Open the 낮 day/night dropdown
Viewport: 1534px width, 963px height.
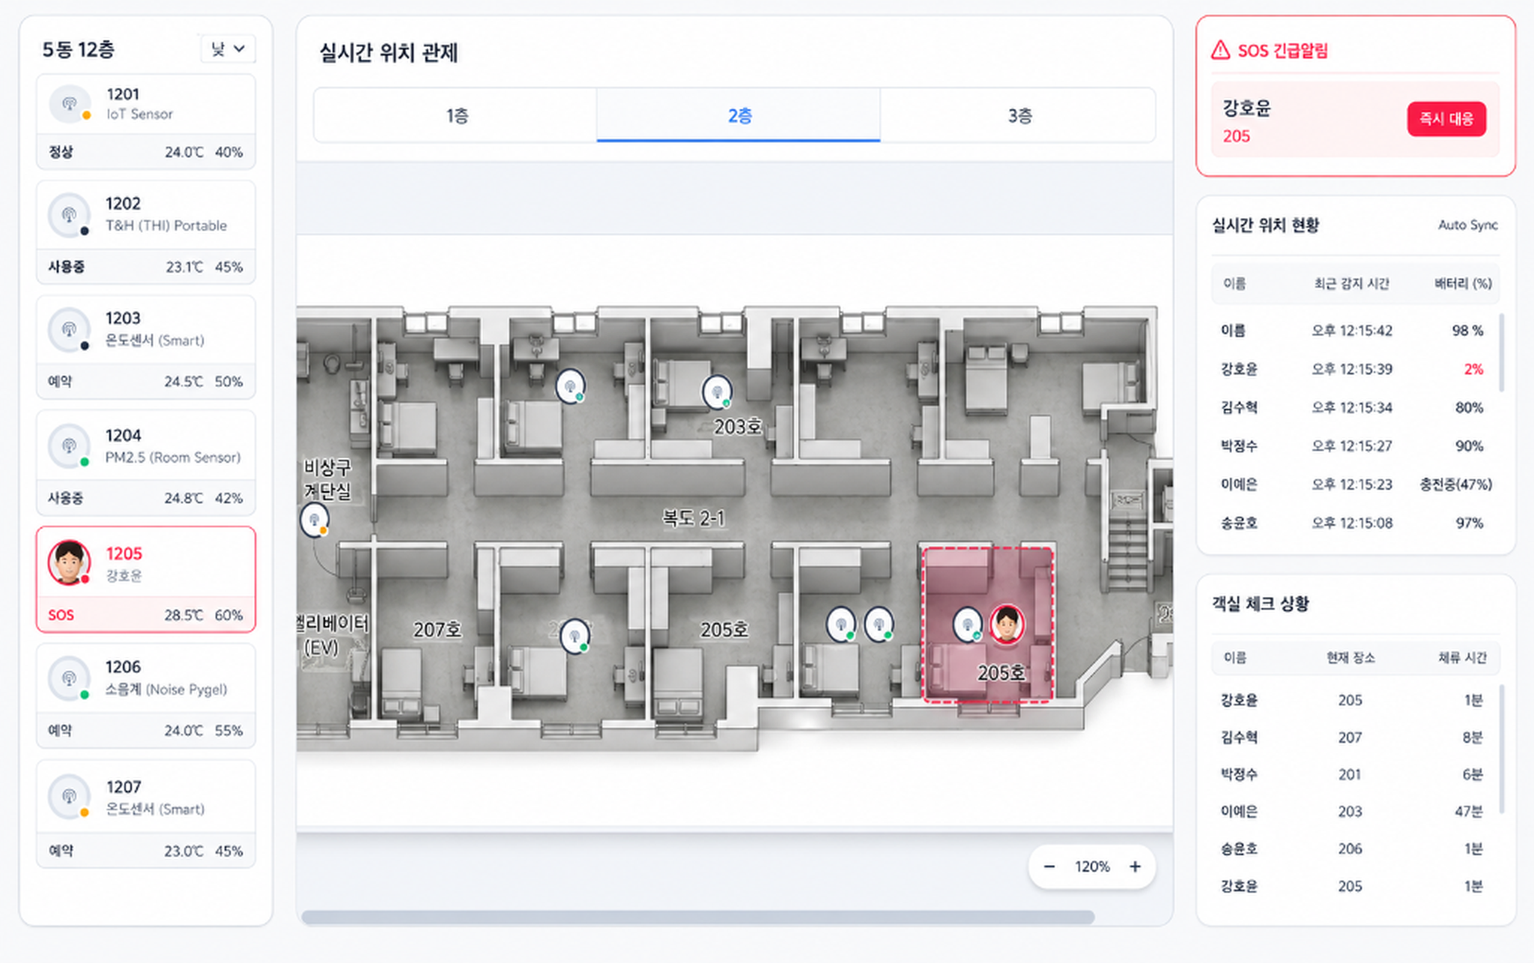point(228,49)
